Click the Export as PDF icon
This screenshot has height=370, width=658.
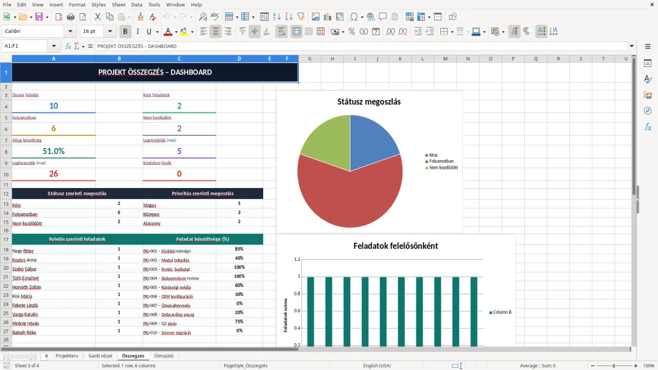pos(60,17)
